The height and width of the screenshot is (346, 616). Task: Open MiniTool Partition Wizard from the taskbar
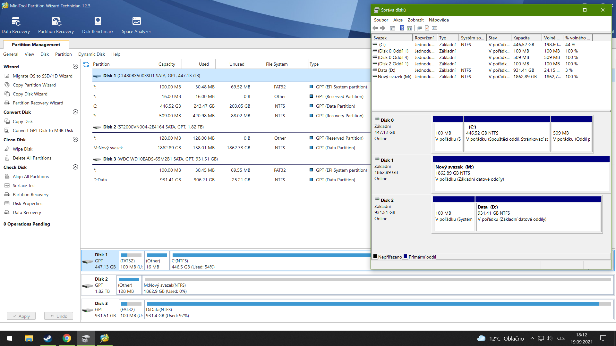click(x=105, y=338)
